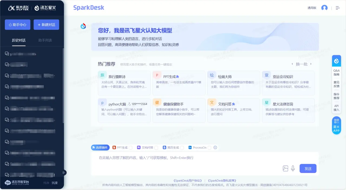Viewport: 346px width, 190px height.
Task: Collapse the history sidebar with the edge arrow
Action: click(64, 172)
